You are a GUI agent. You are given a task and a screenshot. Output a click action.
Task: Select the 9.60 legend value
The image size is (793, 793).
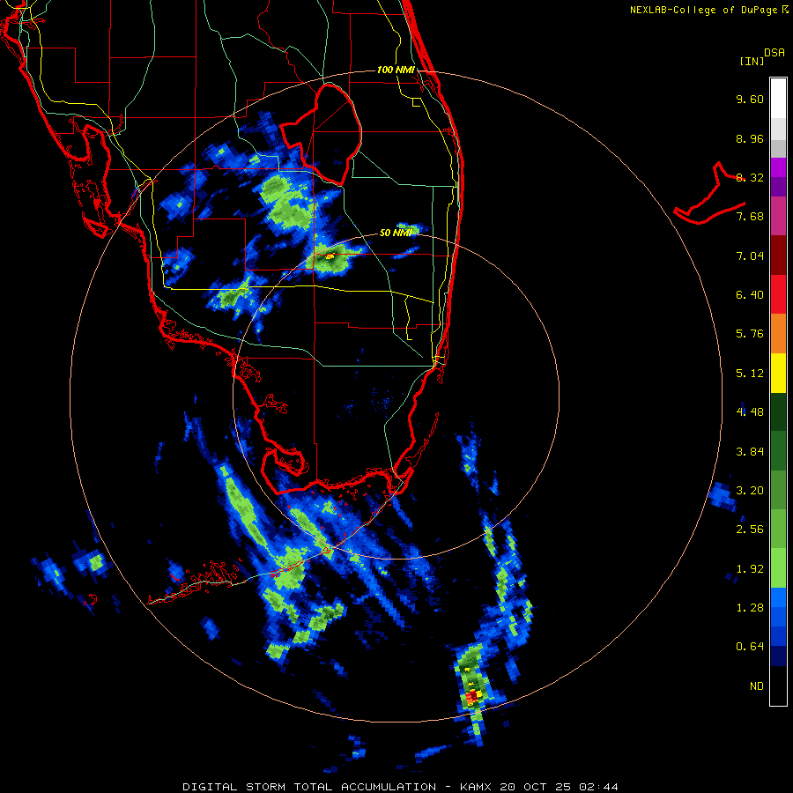(x=750, y=99)
